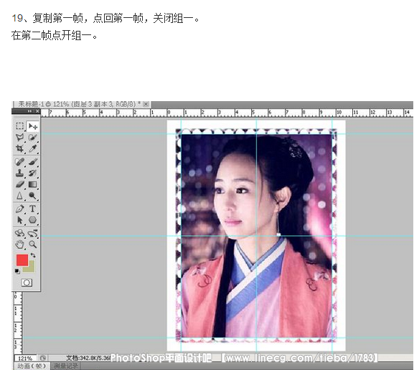The image size is (414, 370).
Task: Select the Quick Selection tool
Action: tap(33, 137)
